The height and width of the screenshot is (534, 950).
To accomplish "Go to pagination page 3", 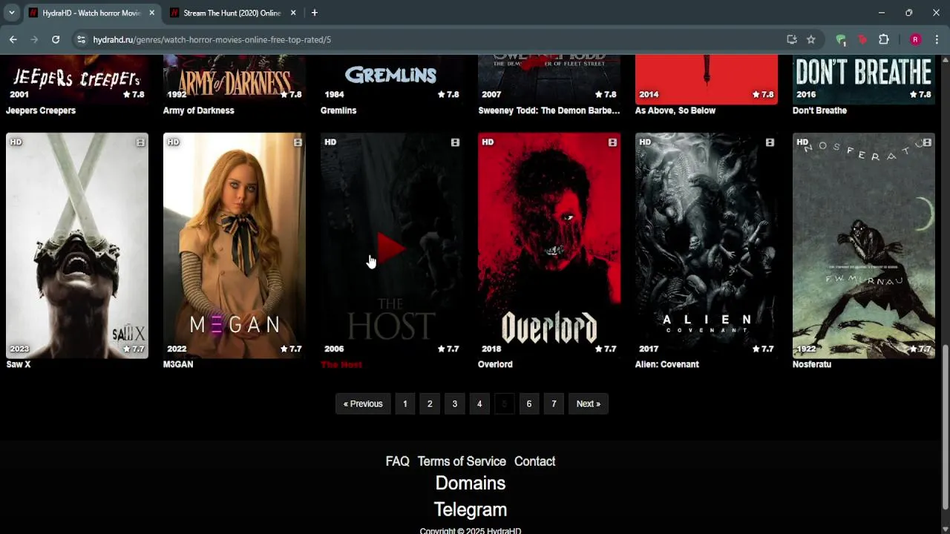I will [454, 403].
